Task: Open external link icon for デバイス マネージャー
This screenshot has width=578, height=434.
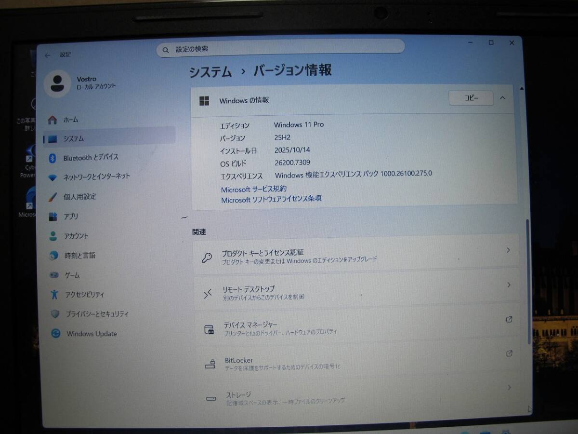Action: pyautogui.click(x=509, y=319)
